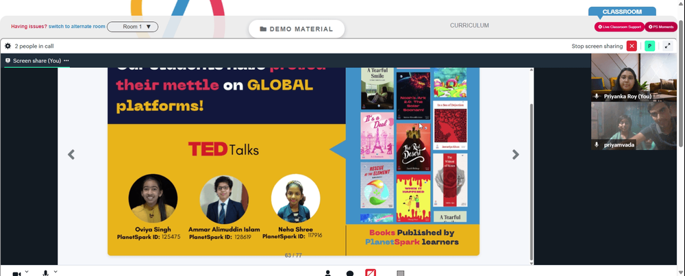
Task: Go to previous slide arrow
Action: (x=71, y=154)
